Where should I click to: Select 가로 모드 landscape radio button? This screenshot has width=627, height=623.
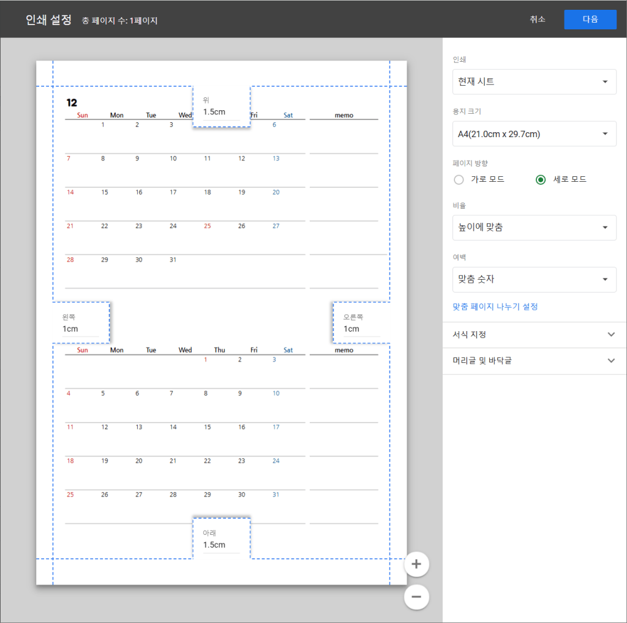tap(459, 179)
